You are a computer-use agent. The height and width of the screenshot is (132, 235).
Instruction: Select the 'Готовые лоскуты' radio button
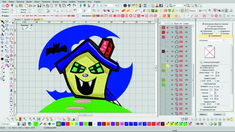(201, 67)
